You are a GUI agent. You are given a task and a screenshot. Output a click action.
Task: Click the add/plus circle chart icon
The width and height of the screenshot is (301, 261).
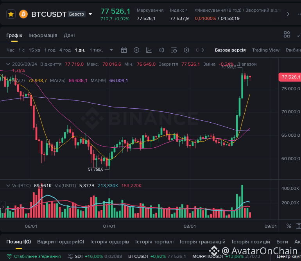(136, 50)
